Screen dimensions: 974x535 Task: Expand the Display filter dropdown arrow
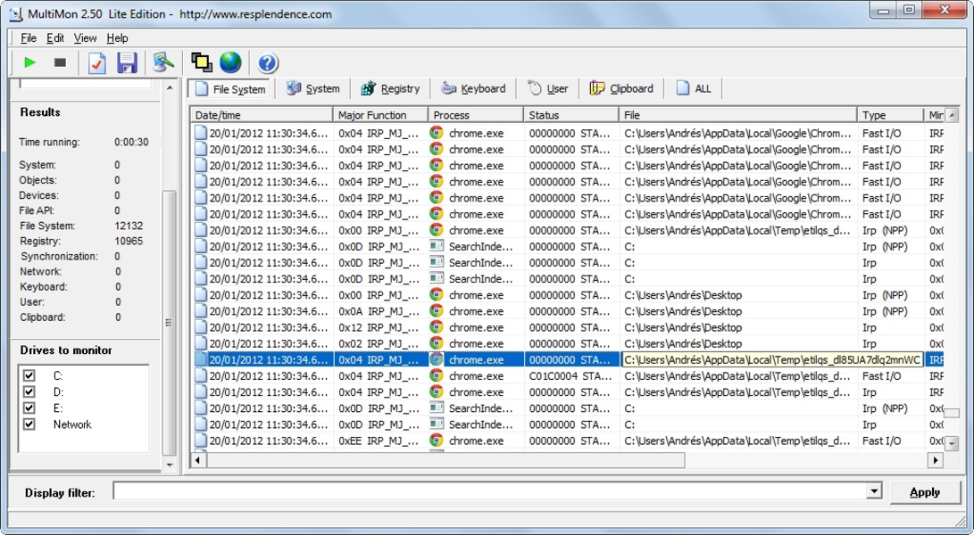point(874,492)
